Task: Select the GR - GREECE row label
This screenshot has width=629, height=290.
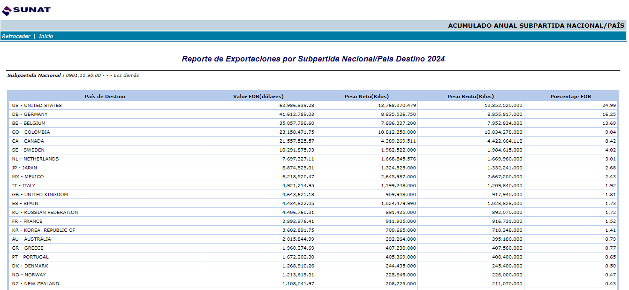Action: pyautogui.click(x=28, y=248)
